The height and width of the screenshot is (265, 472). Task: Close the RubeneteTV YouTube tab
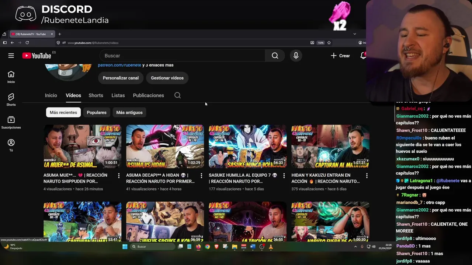(52, 34)
